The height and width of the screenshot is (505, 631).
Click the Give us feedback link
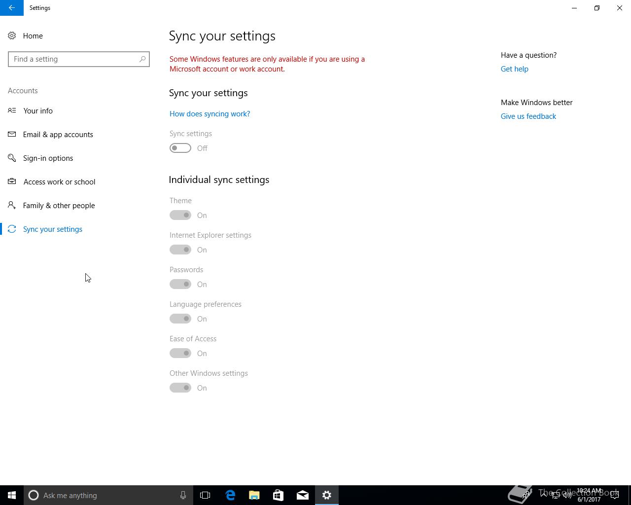point(528,116)
